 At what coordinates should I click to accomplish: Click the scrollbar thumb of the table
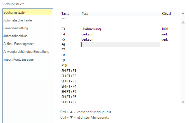(183, 22)
